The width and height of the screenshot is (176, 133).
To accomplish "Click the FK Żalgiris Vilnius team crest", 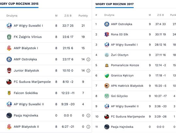I will point(9,37).
